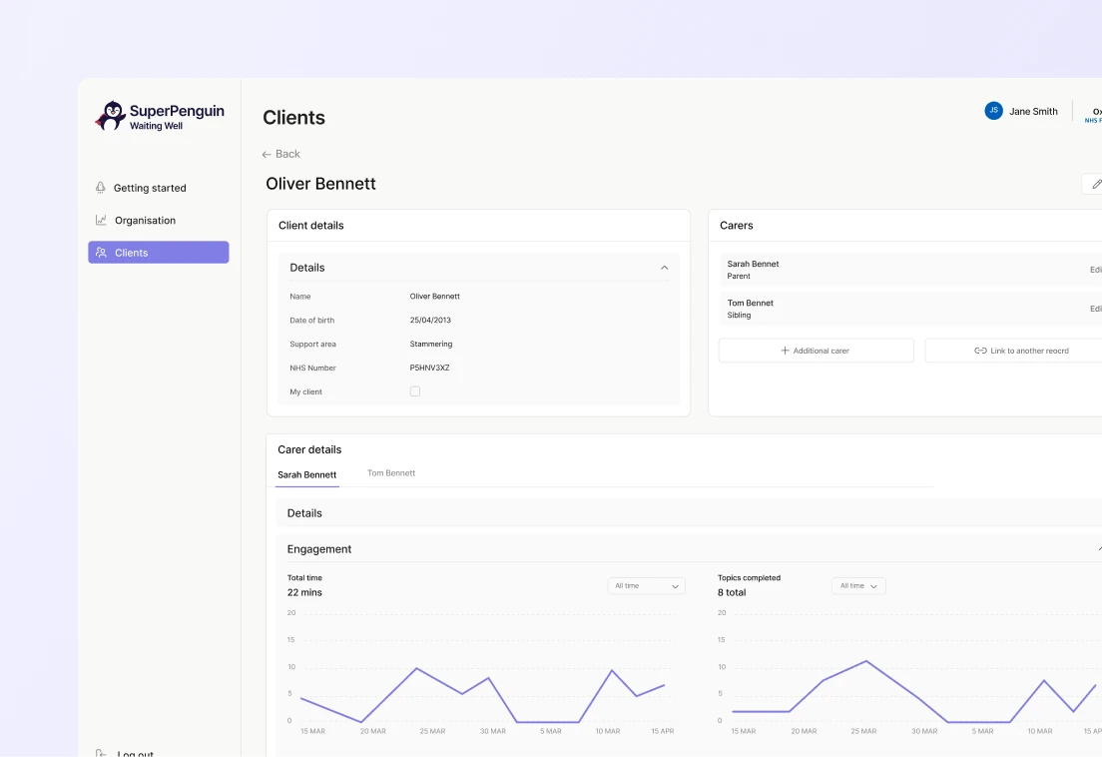Click the Log out icon
Image resolution: width=1102 pixels, height=757 pixels.
[101, 753]
